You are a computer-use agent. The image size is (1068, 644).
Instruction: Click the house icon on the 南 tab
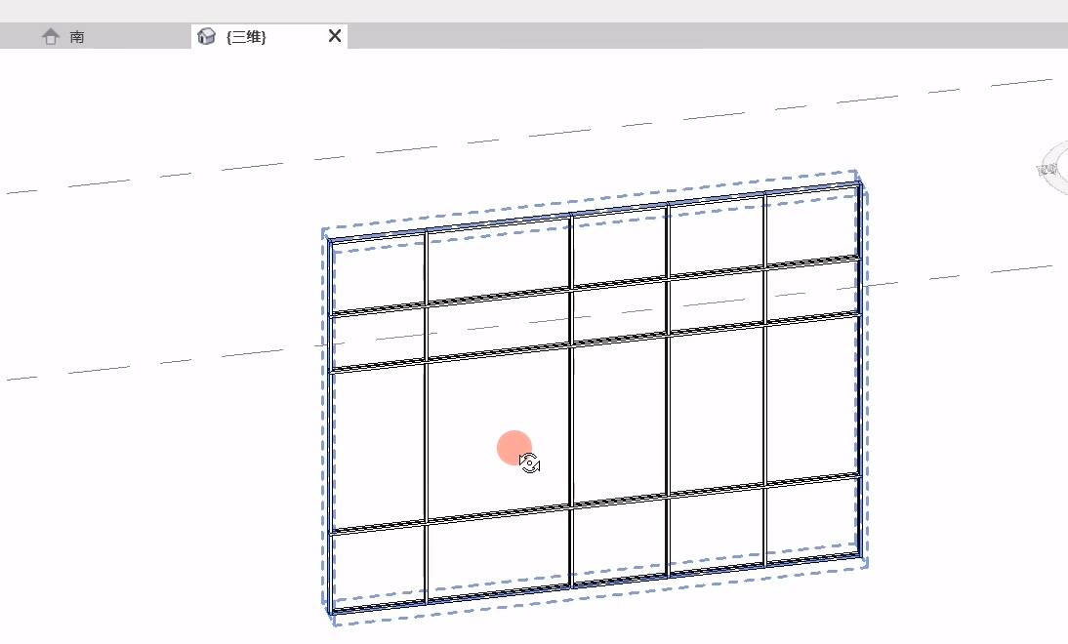[x=51, y=36]
